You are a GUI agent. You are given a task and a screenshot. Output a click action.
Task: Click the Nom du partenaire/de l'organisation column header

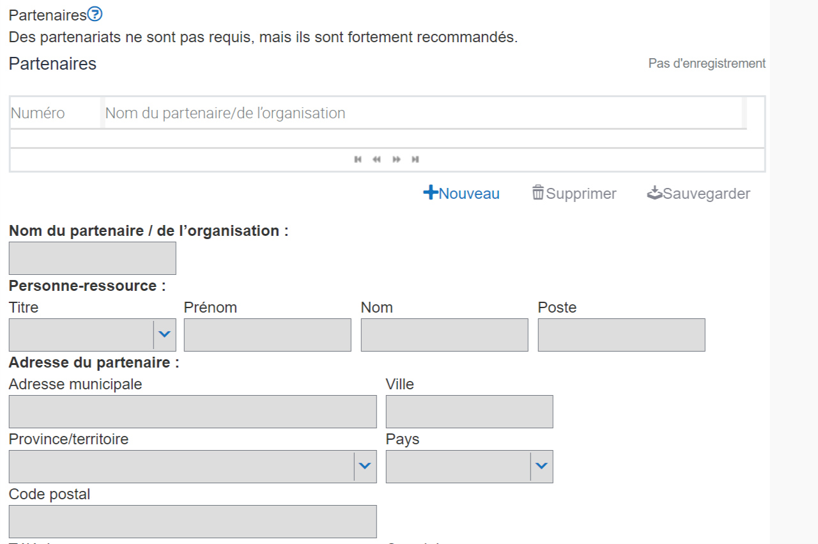226,113
